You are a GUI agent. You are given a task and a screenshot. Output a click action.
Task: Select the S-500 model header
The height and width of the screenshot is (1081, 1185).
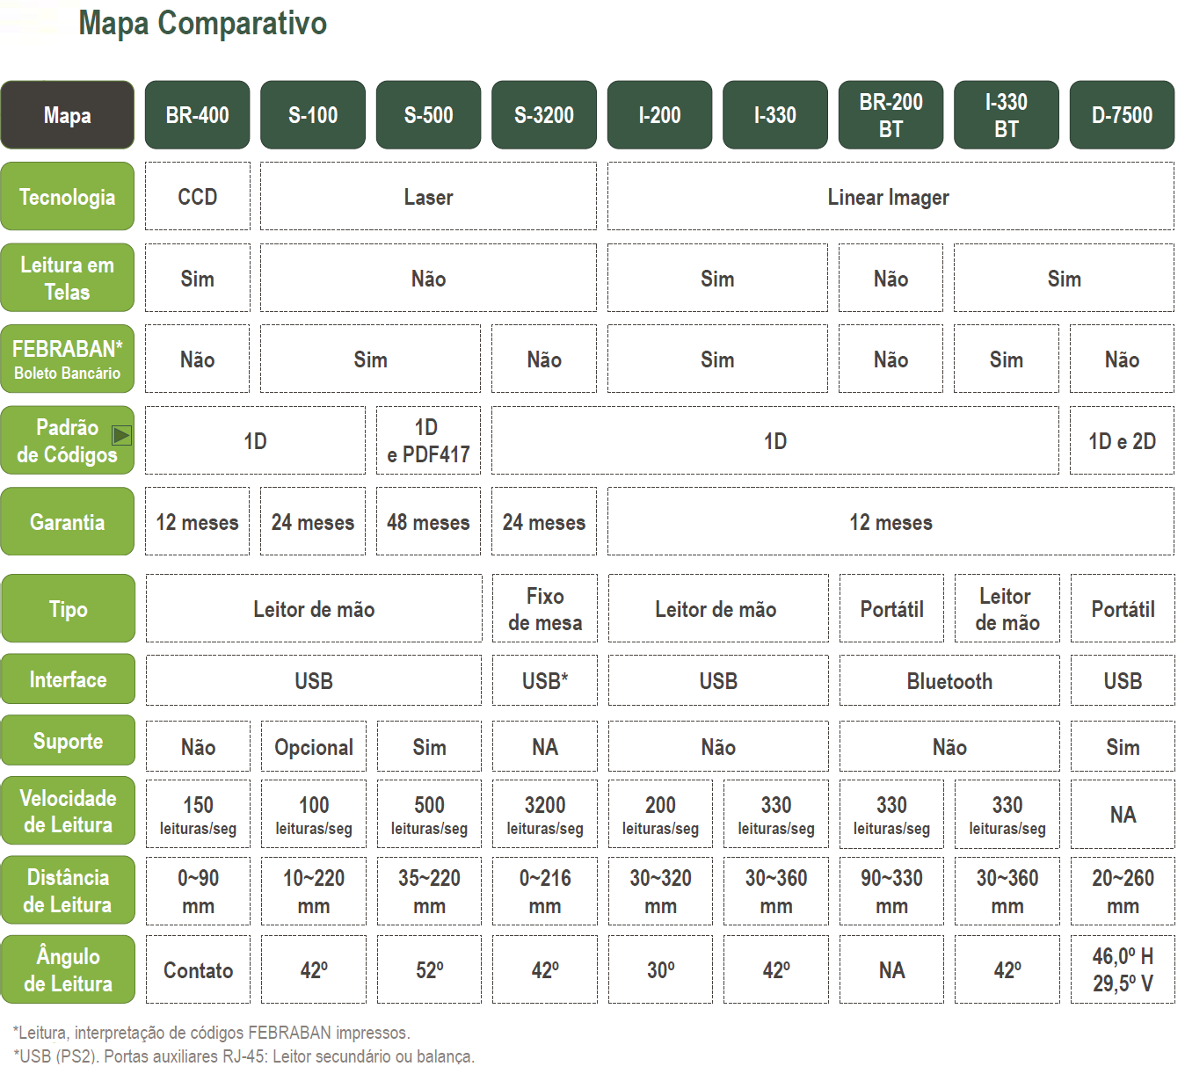pyautogui.click(x=429, y=115)
